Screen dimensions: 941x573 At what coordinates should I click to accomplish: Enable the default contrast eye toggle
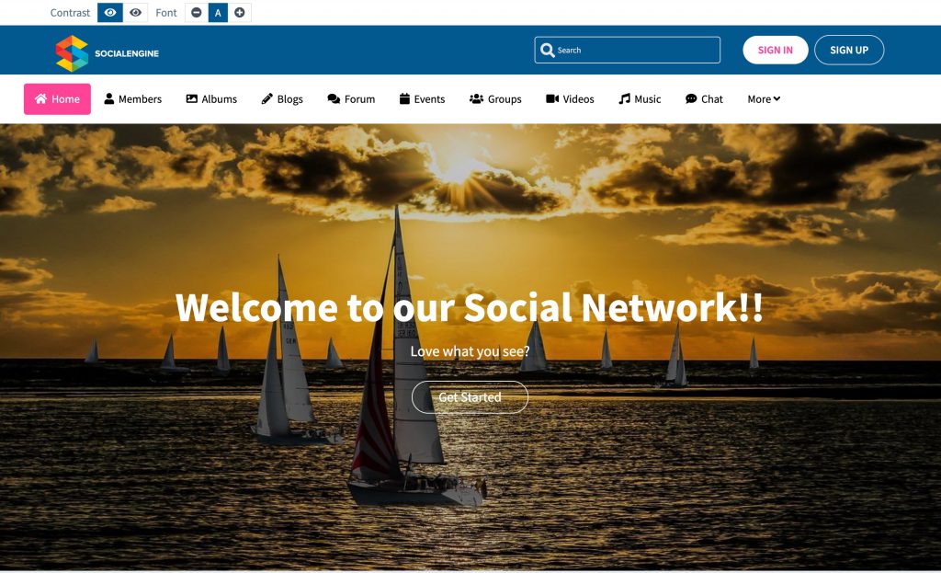[110, 13]
